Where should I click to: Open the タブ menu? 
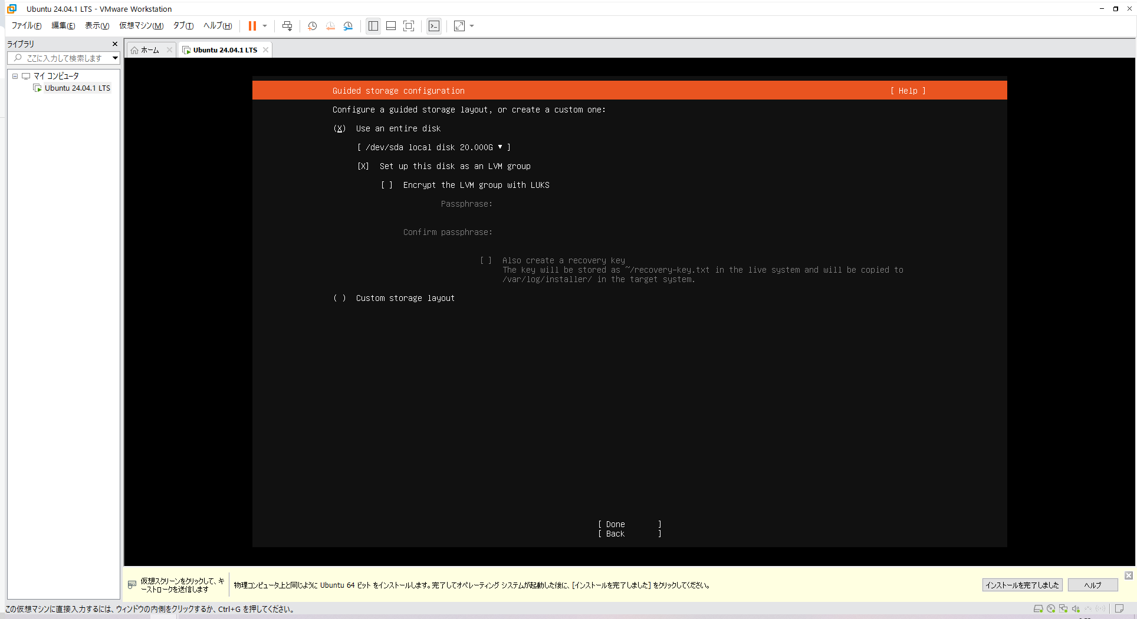(x=183, y=26)
